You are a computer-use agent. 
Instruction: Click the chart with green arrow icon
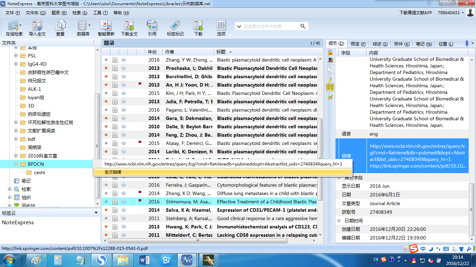(x=330, y=97)
